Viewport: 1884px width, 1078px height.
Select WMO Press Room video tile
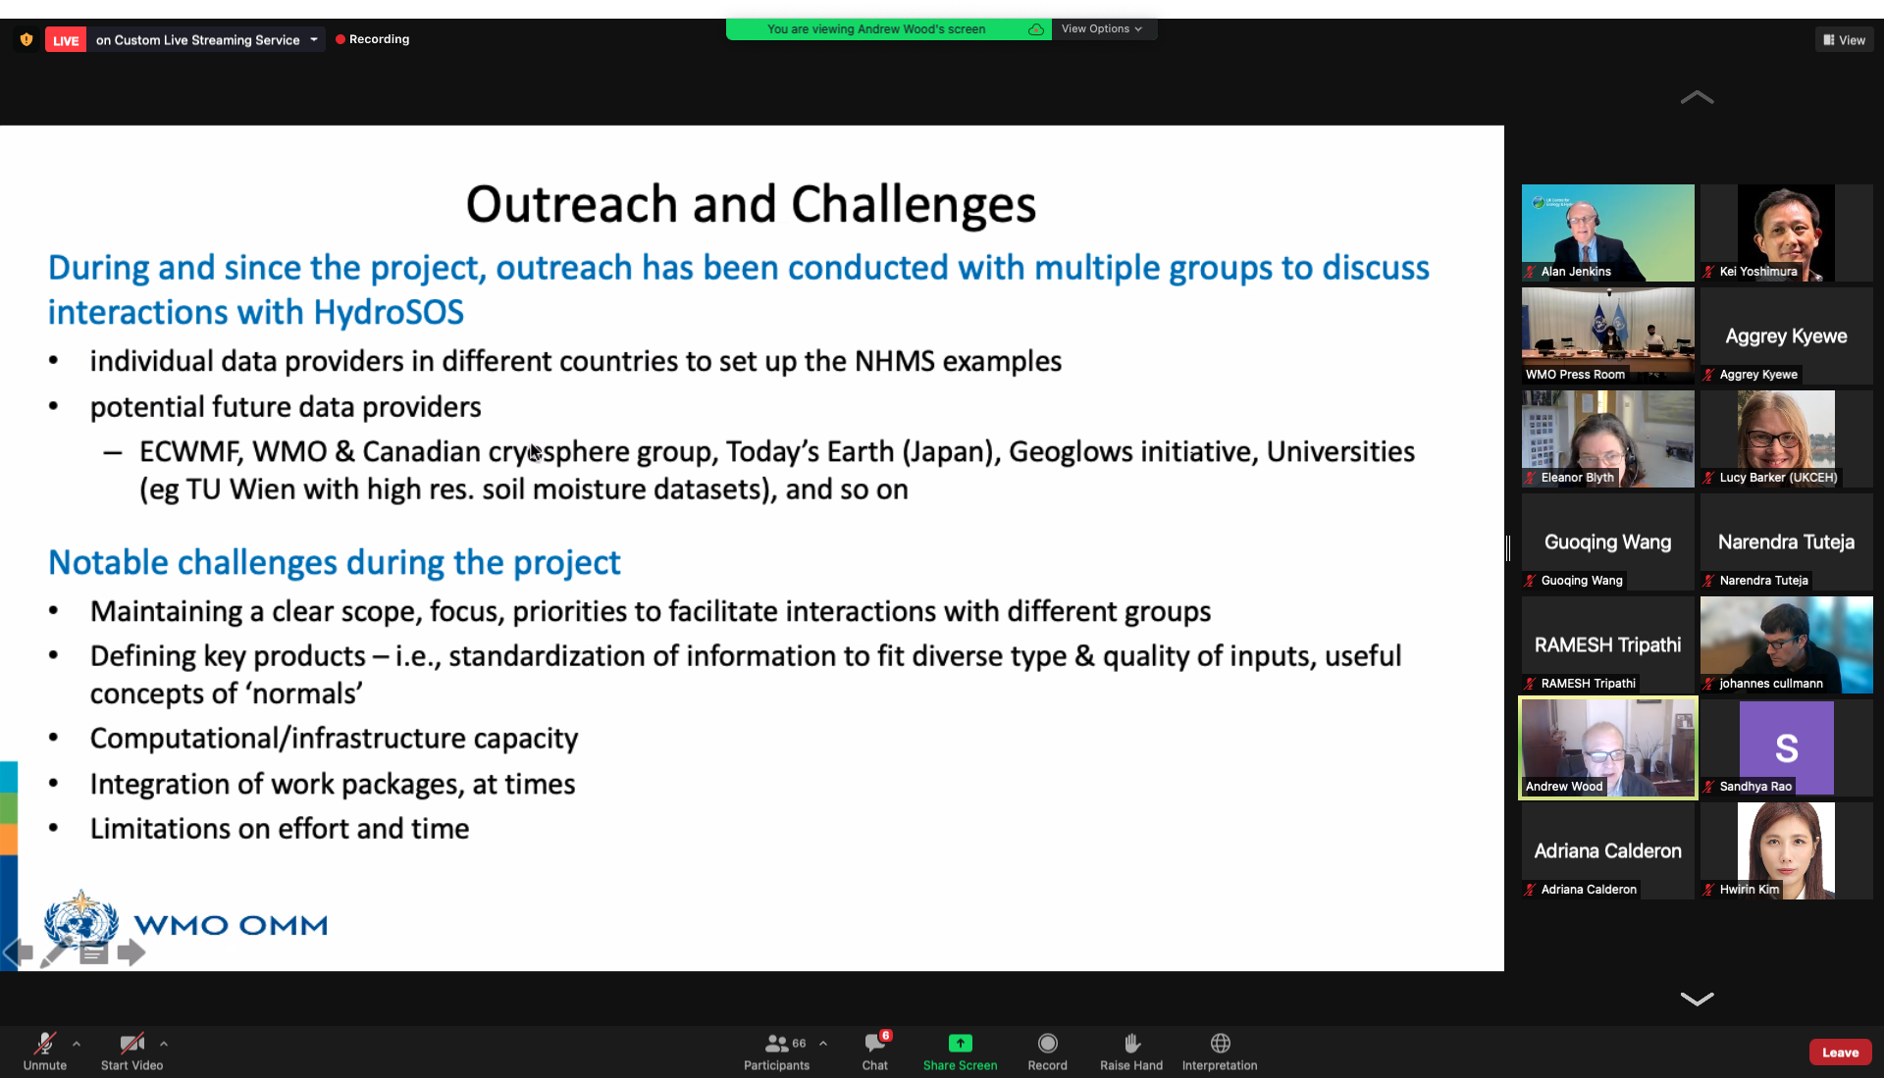pos(1607,335)
